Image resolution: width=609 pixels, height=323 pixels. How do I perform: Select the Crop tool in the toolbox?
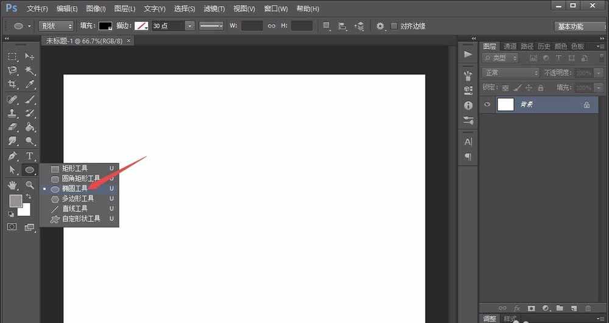coord(12,85)
